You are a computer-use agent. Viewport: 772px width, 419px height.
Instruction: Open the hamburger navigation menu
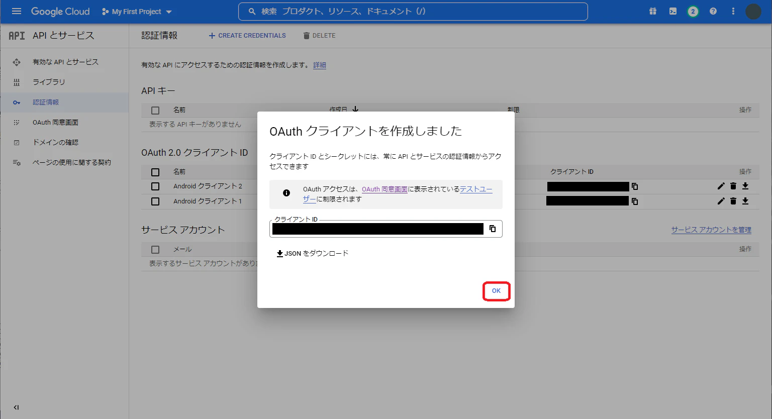coord(17,11)
